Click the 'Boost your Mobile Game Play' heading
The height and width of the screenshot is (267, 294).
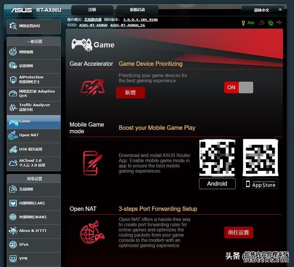click(x=157, y=128)
